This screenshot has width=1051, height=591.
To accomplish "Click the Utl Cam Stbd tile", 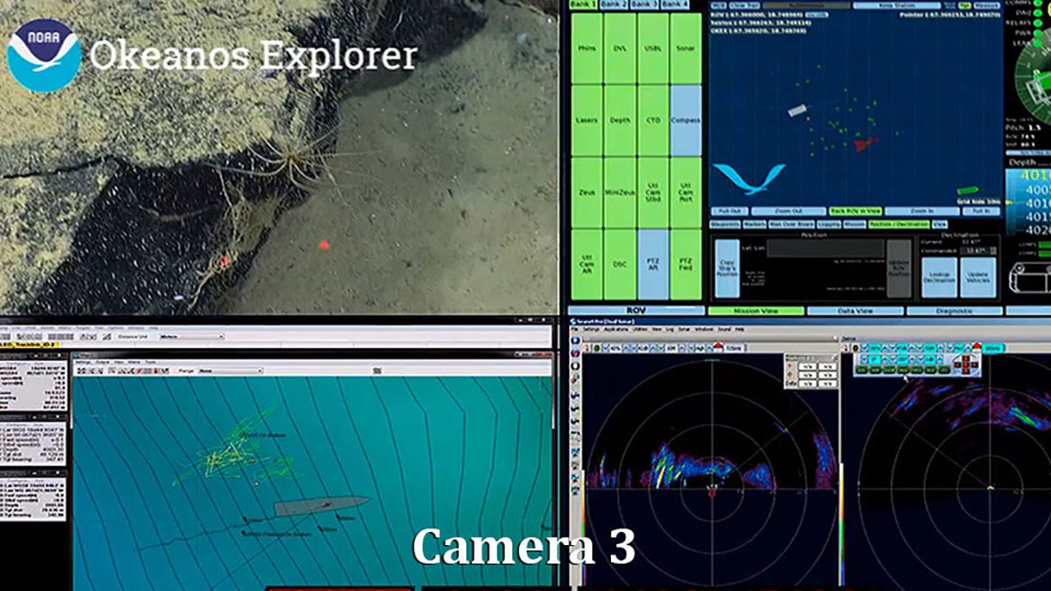I will pyautogui.click(x=653, y=193).
